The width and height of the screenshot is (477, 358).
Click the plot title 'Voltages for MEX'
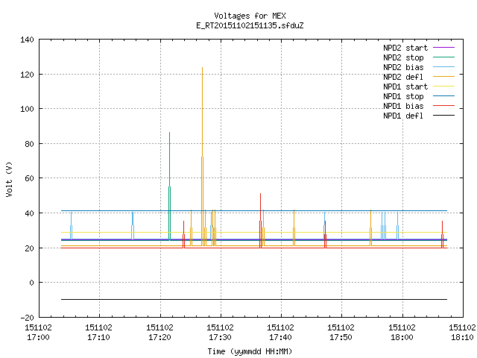250,16
